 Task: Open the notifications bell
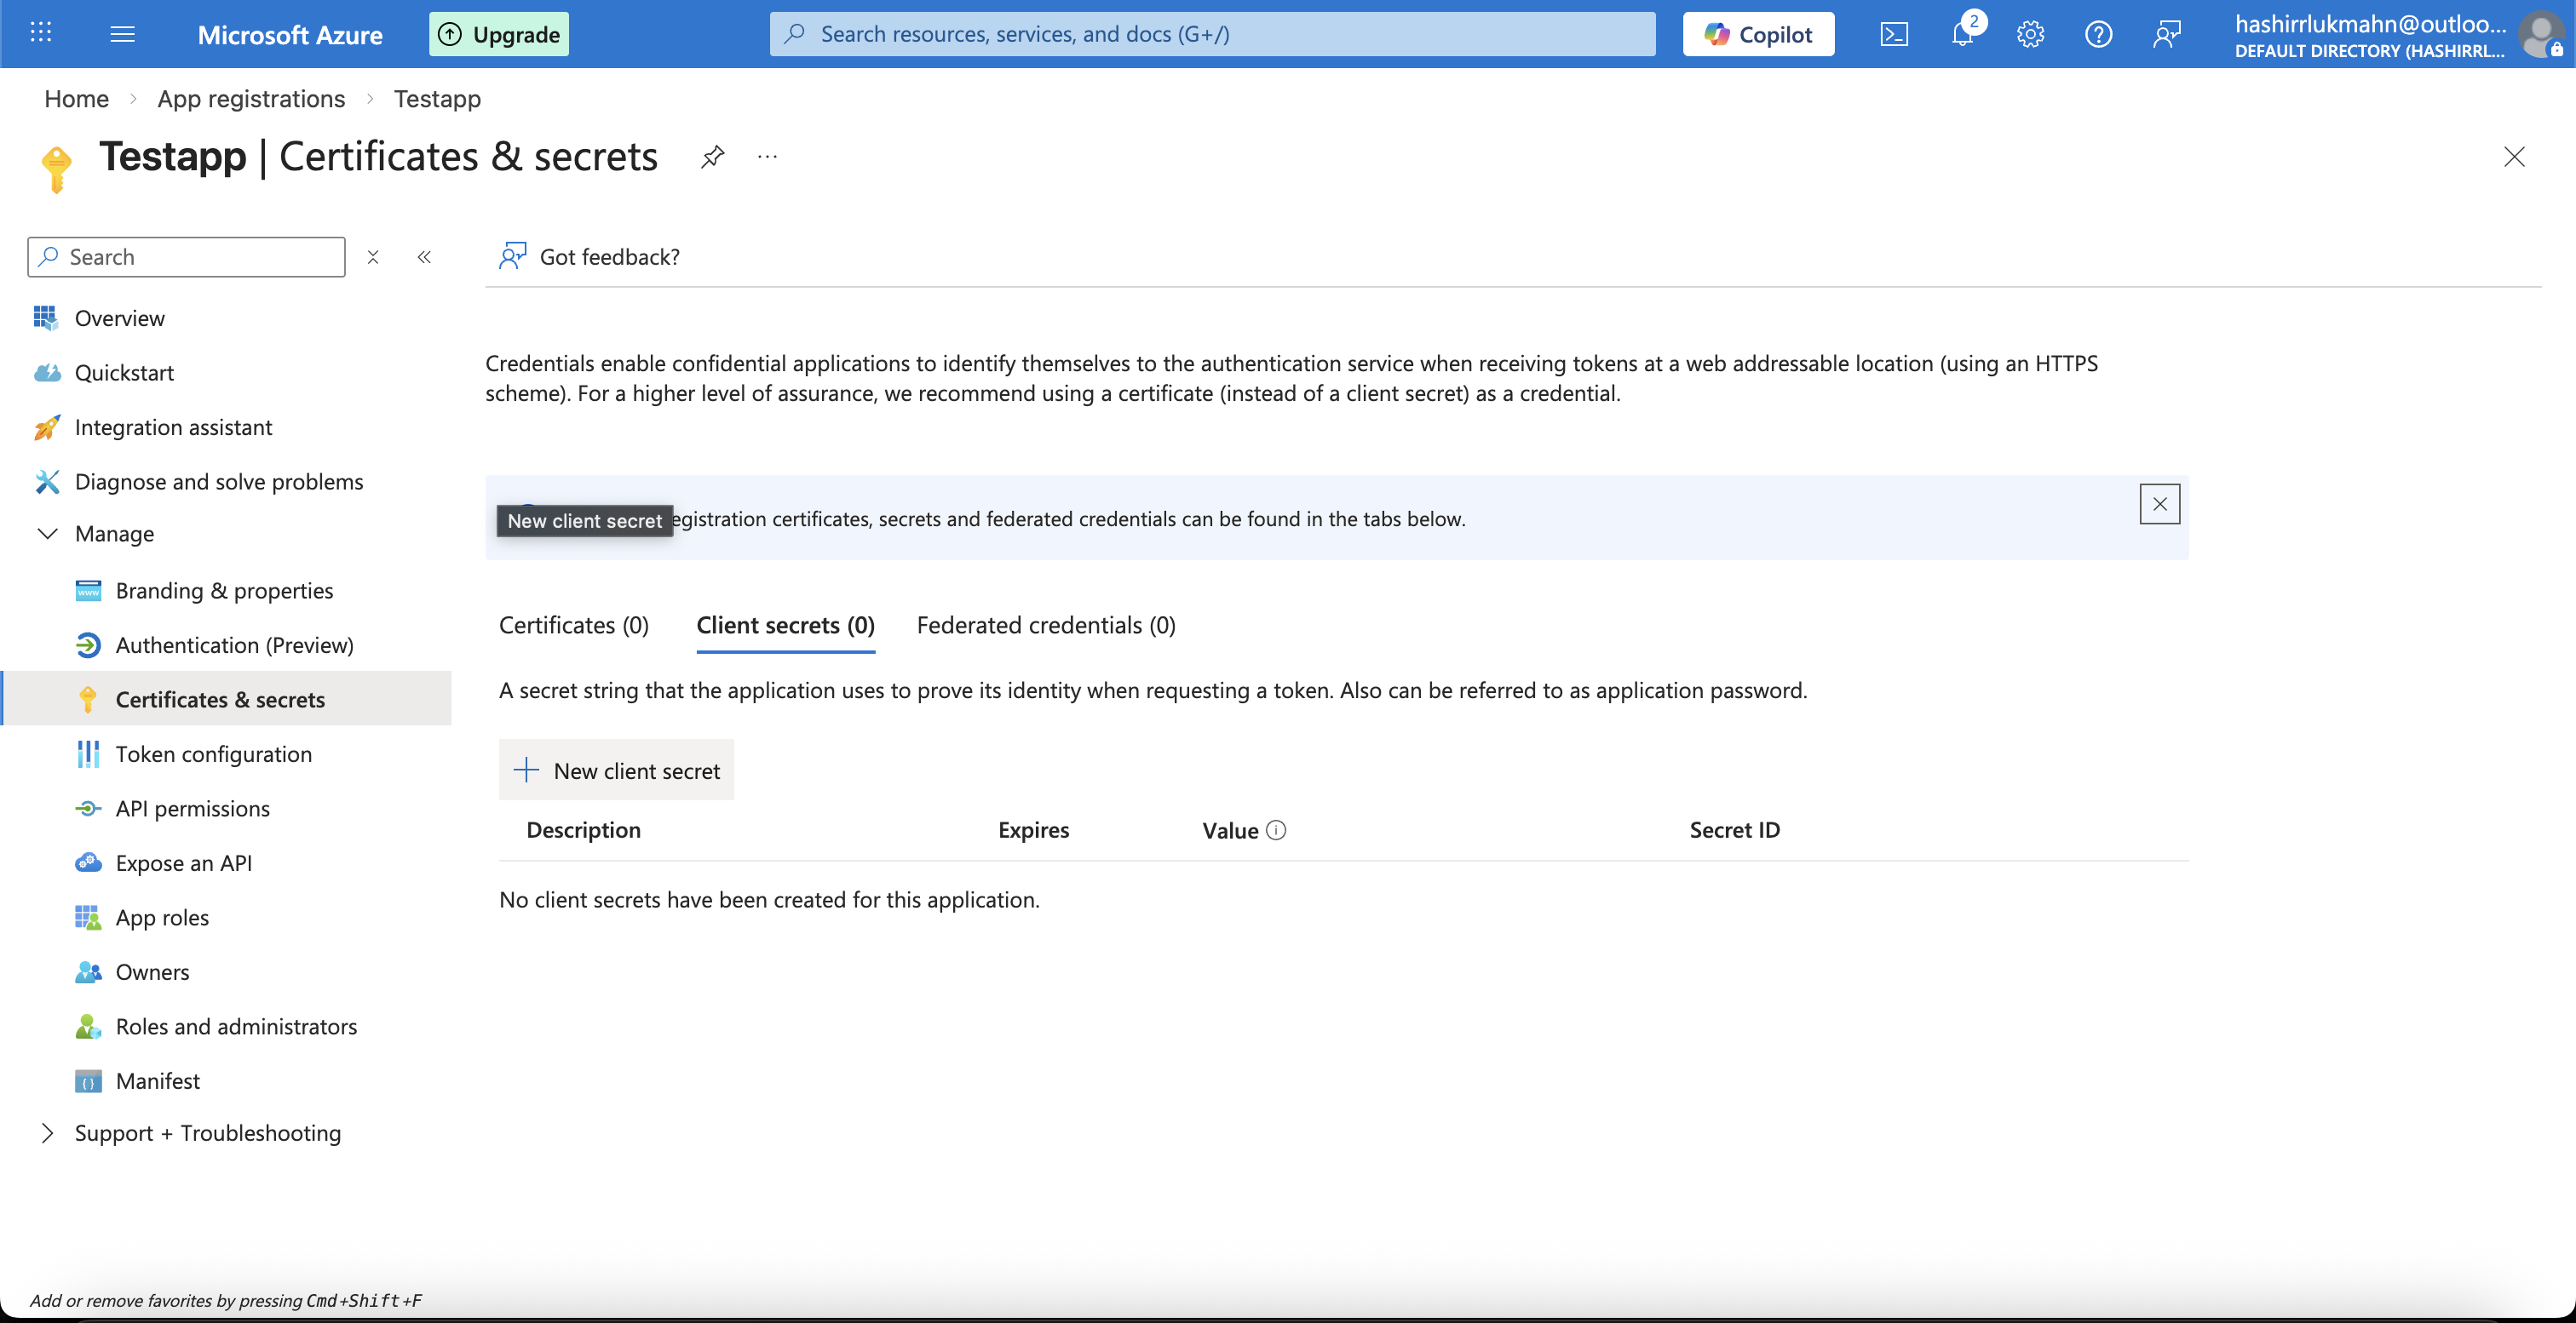(1962, 33)
